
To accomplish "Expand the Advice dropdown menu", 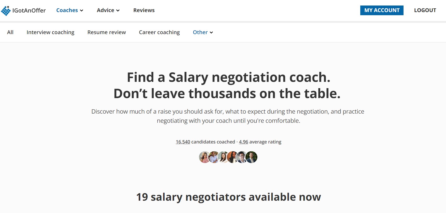I will point(108,10).
